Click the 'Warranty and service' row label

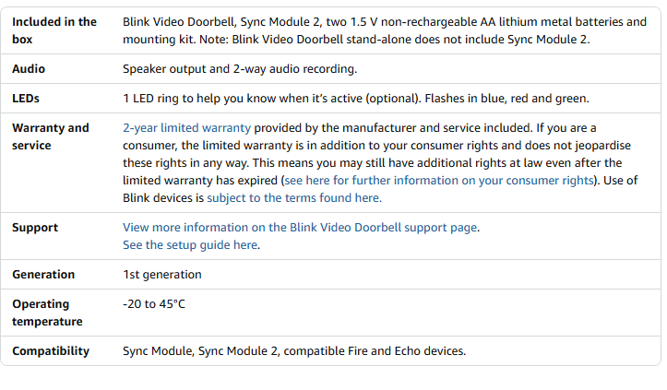point(50,136)
